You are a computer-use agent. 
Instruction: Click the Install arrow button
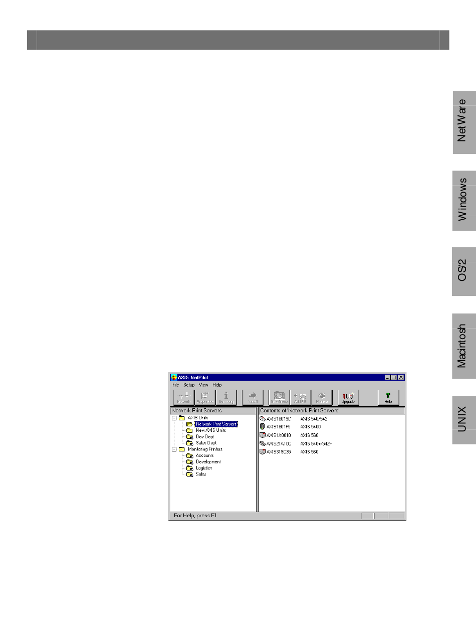pos(253,397)
